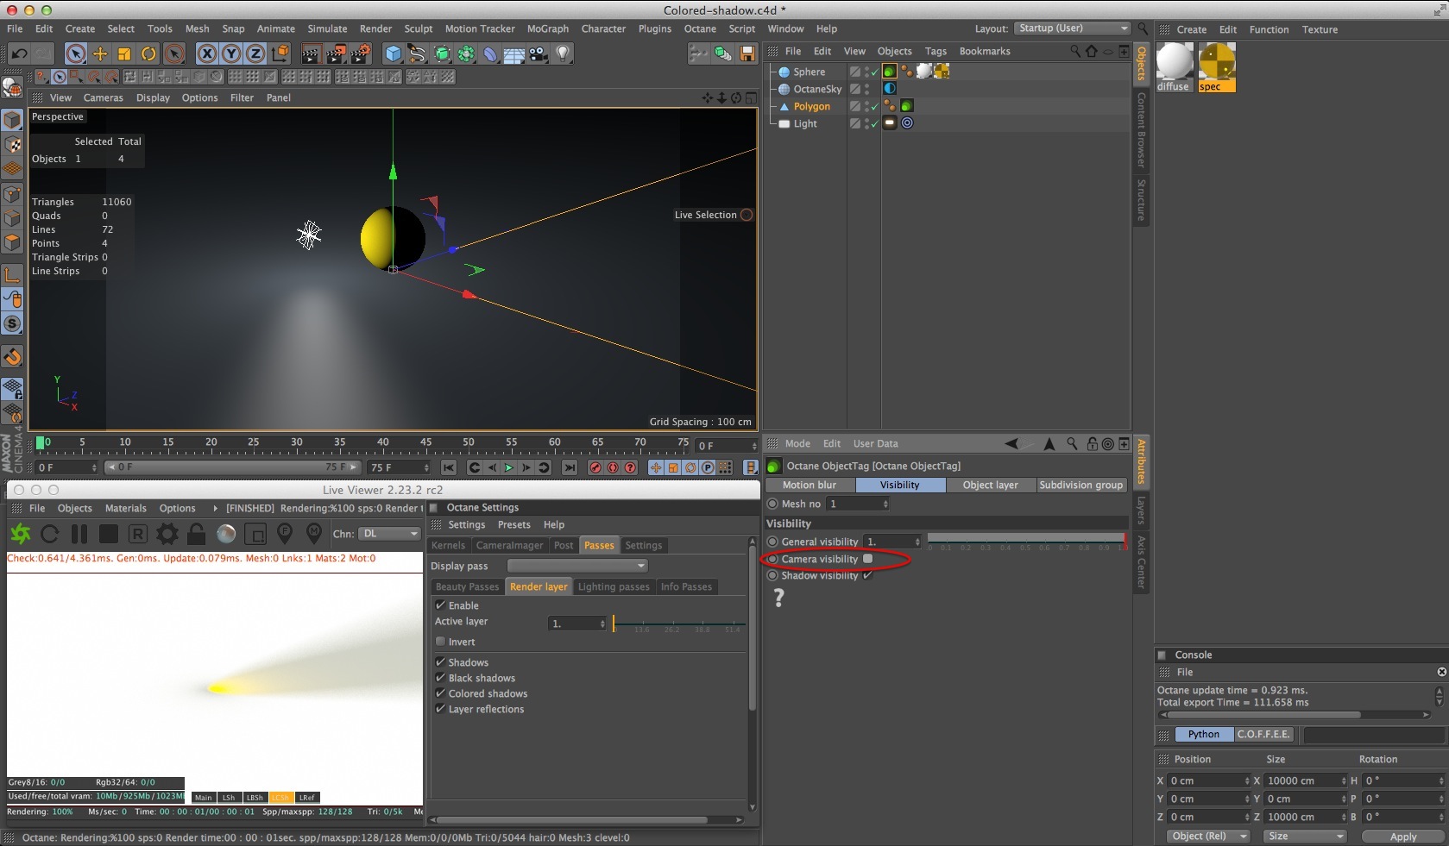The width and height of the screenshot is (1449, 846).
Task: Enable the Camera visibility checkbox
Action: 868,559
